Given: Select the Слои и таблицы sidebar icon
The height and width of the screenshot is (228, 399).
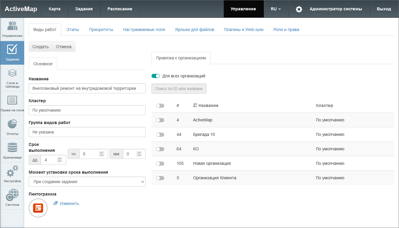Looking at the screenshot, I should [12, 79].
